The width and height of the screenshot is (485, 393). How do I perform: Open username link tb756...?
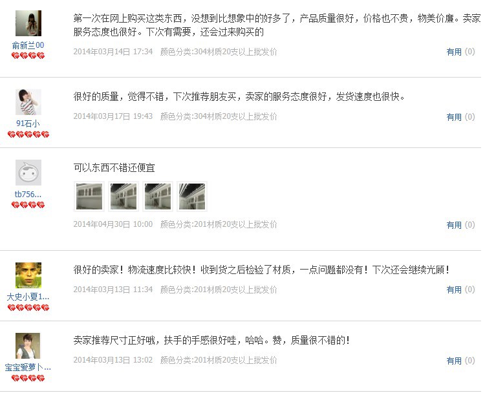click(x=28, y=194)
